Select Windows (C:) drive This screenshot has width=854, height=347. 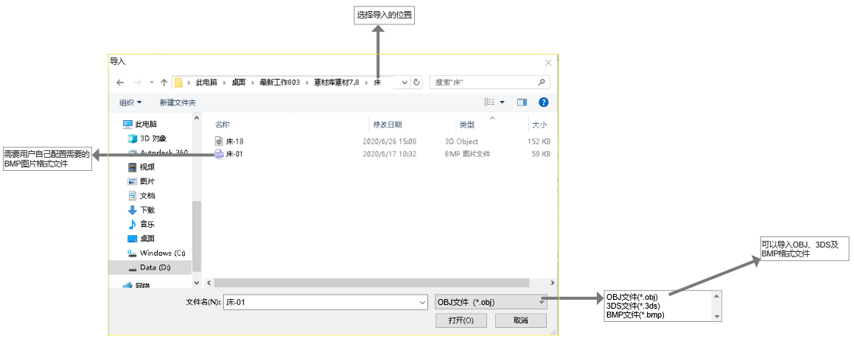coord(157,253)
